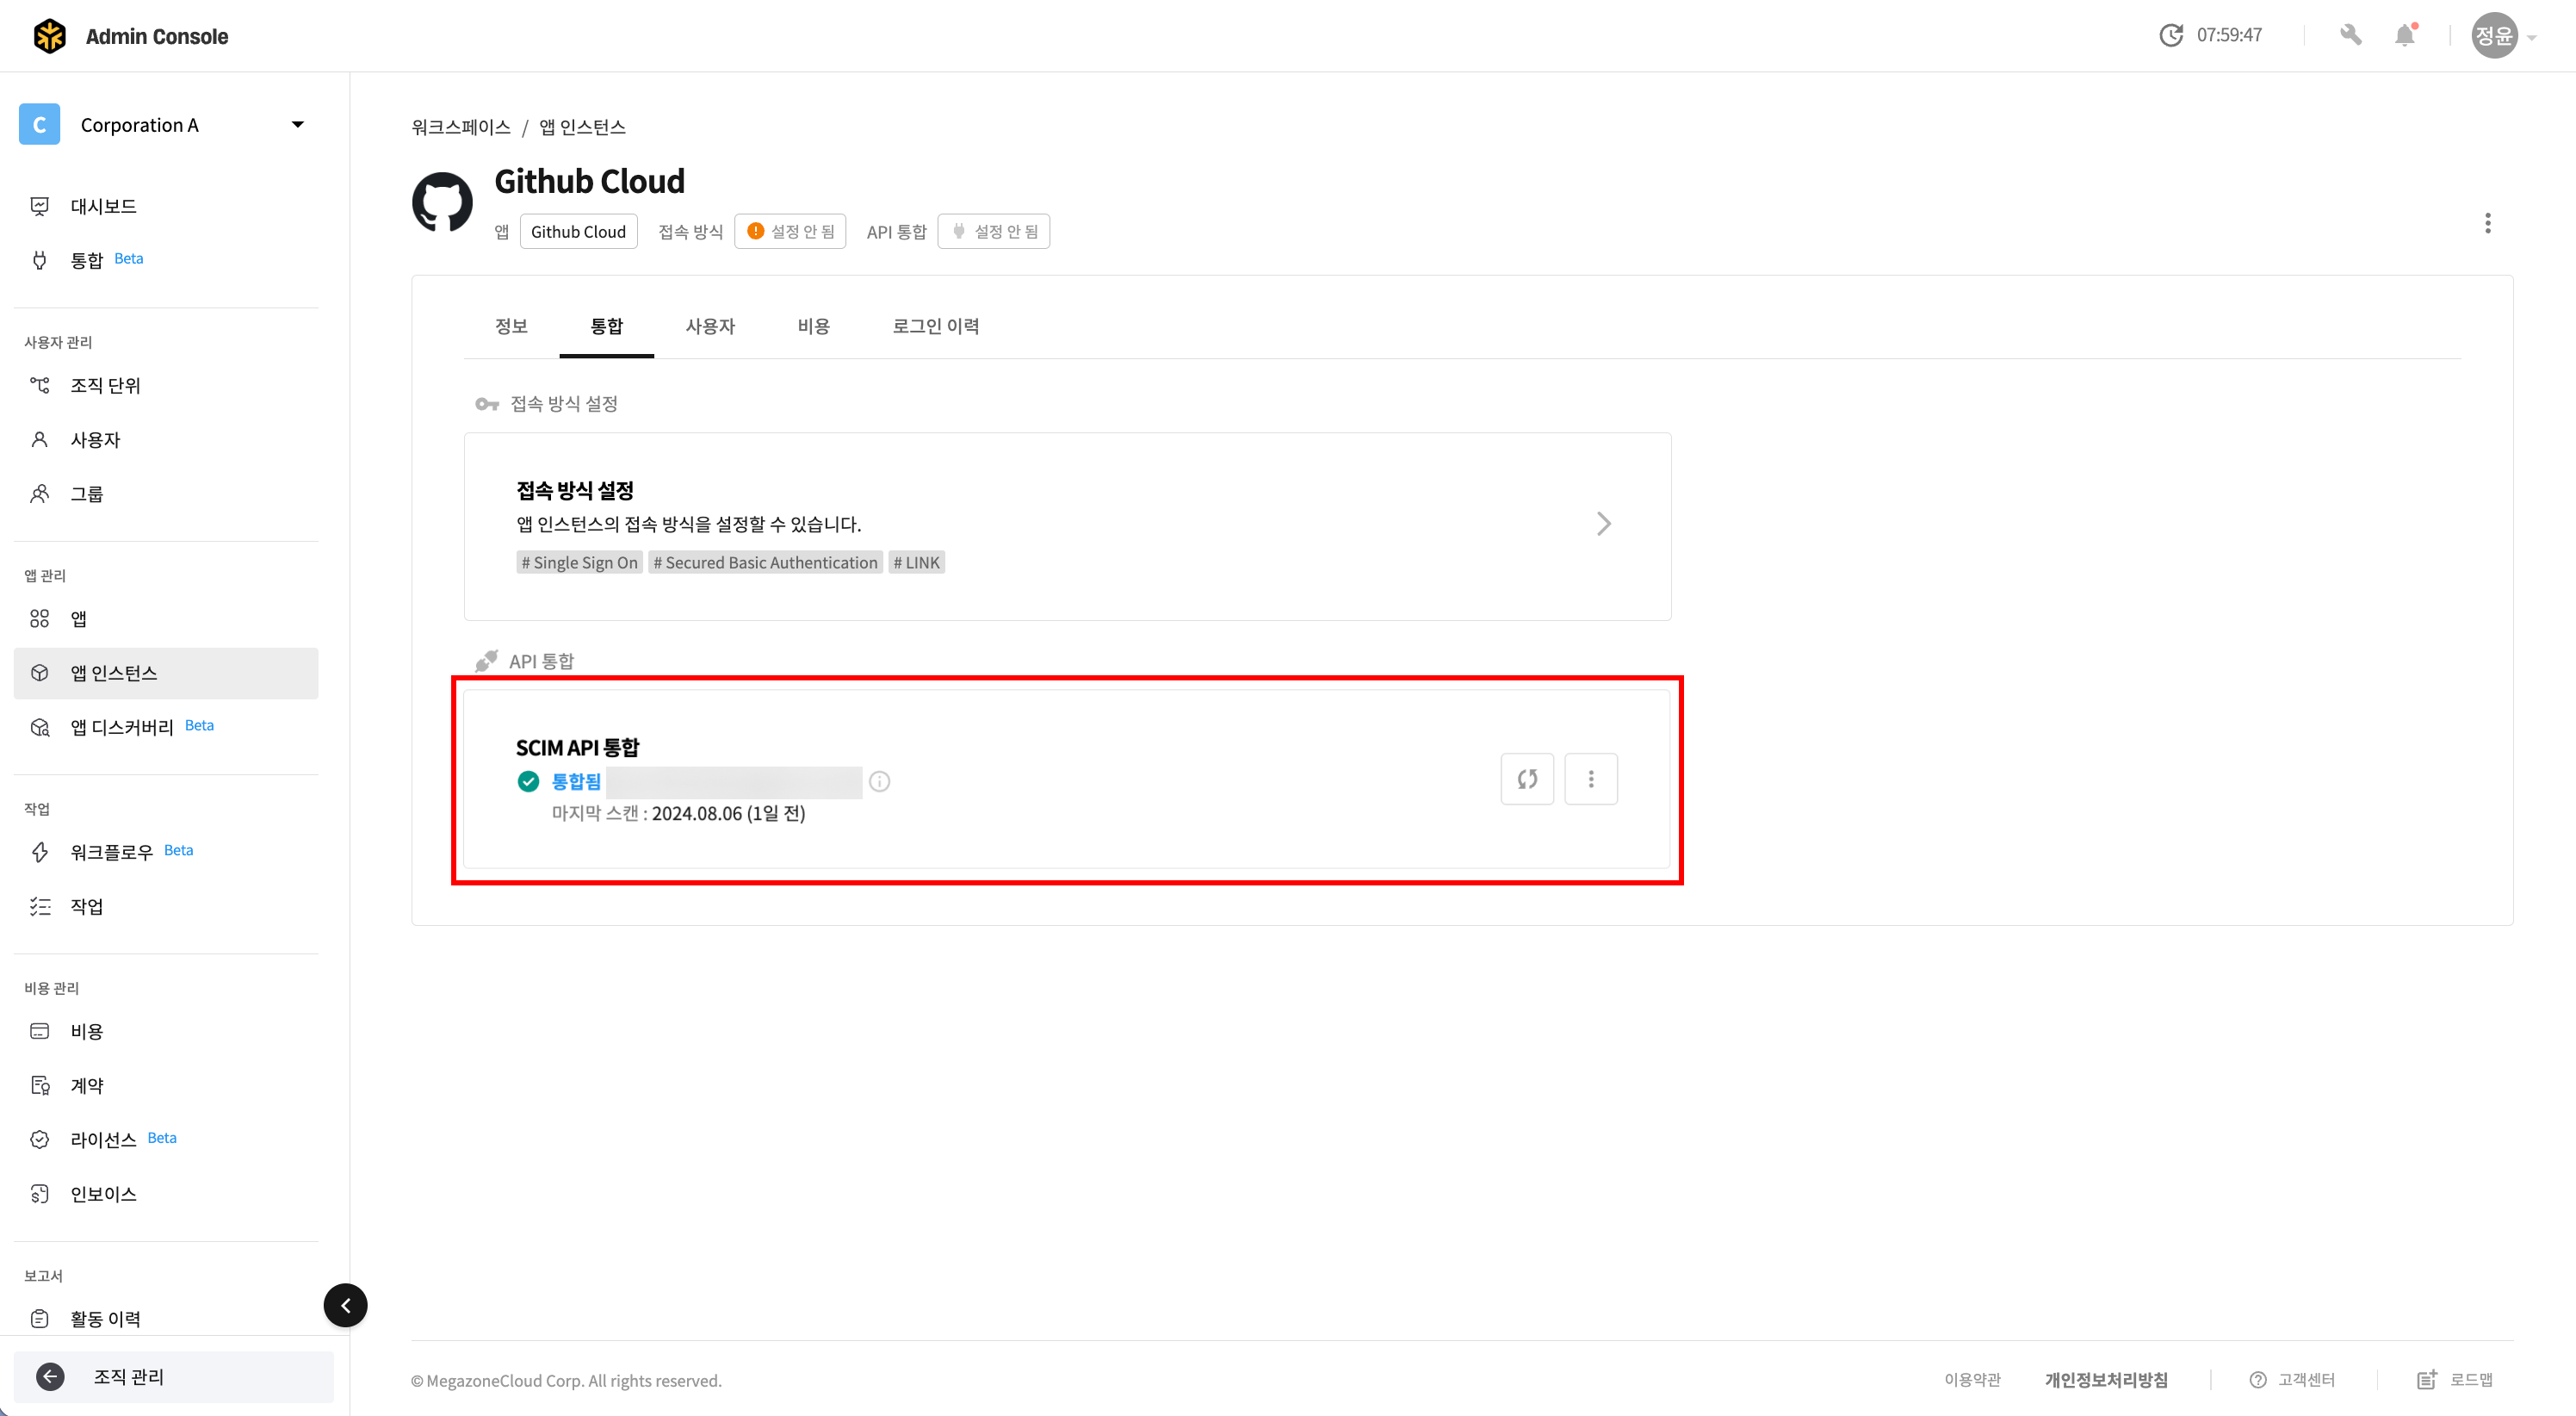
Task: Open 계약 in the sidebar
Action: click(x=166, y=1084)
